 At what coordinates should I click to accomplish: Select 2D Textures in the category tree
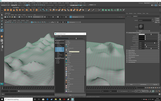click(60, 48)
